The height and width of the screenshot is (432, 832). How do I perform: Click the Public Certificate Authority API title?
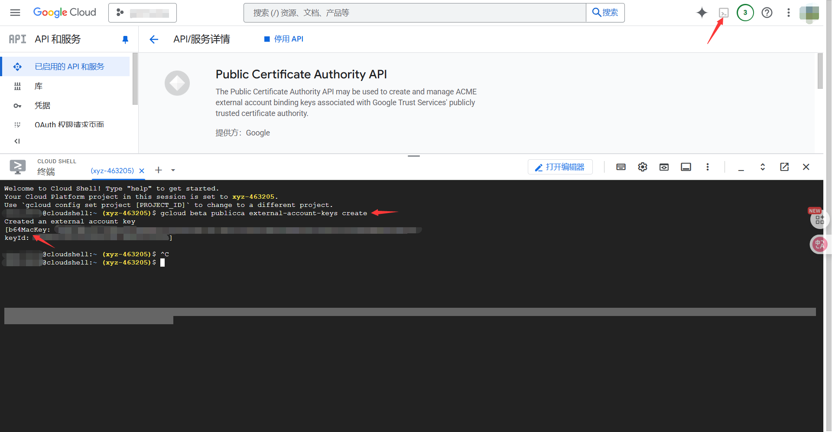coord(301,74)
